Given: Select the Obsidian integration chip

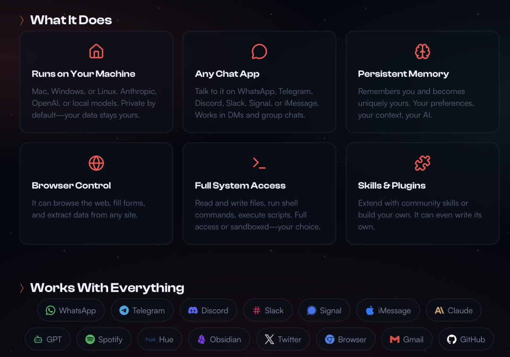Looking at the screenshot, I should click(x=219, y=339).
